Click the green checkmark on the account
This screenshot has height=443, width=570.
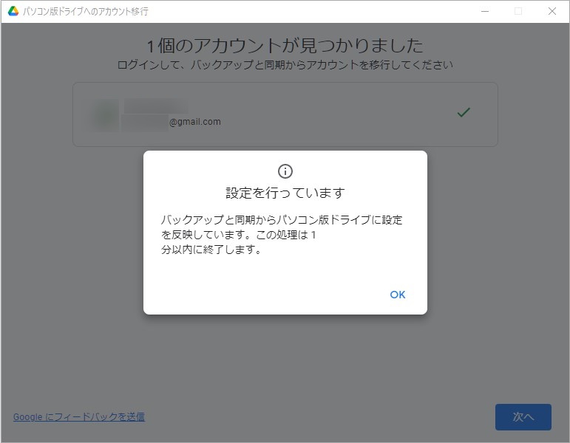[x=464, y=112]
